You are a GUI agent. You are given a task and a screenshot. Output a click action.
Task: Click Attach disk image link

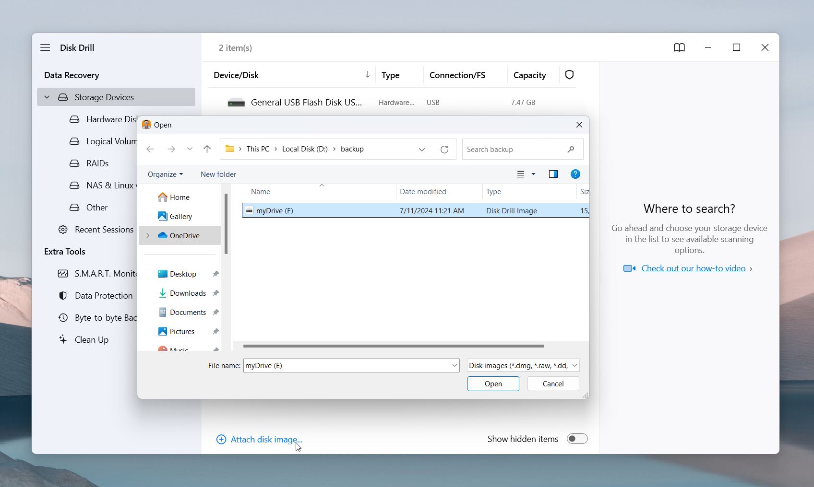[x=266, y=440]
